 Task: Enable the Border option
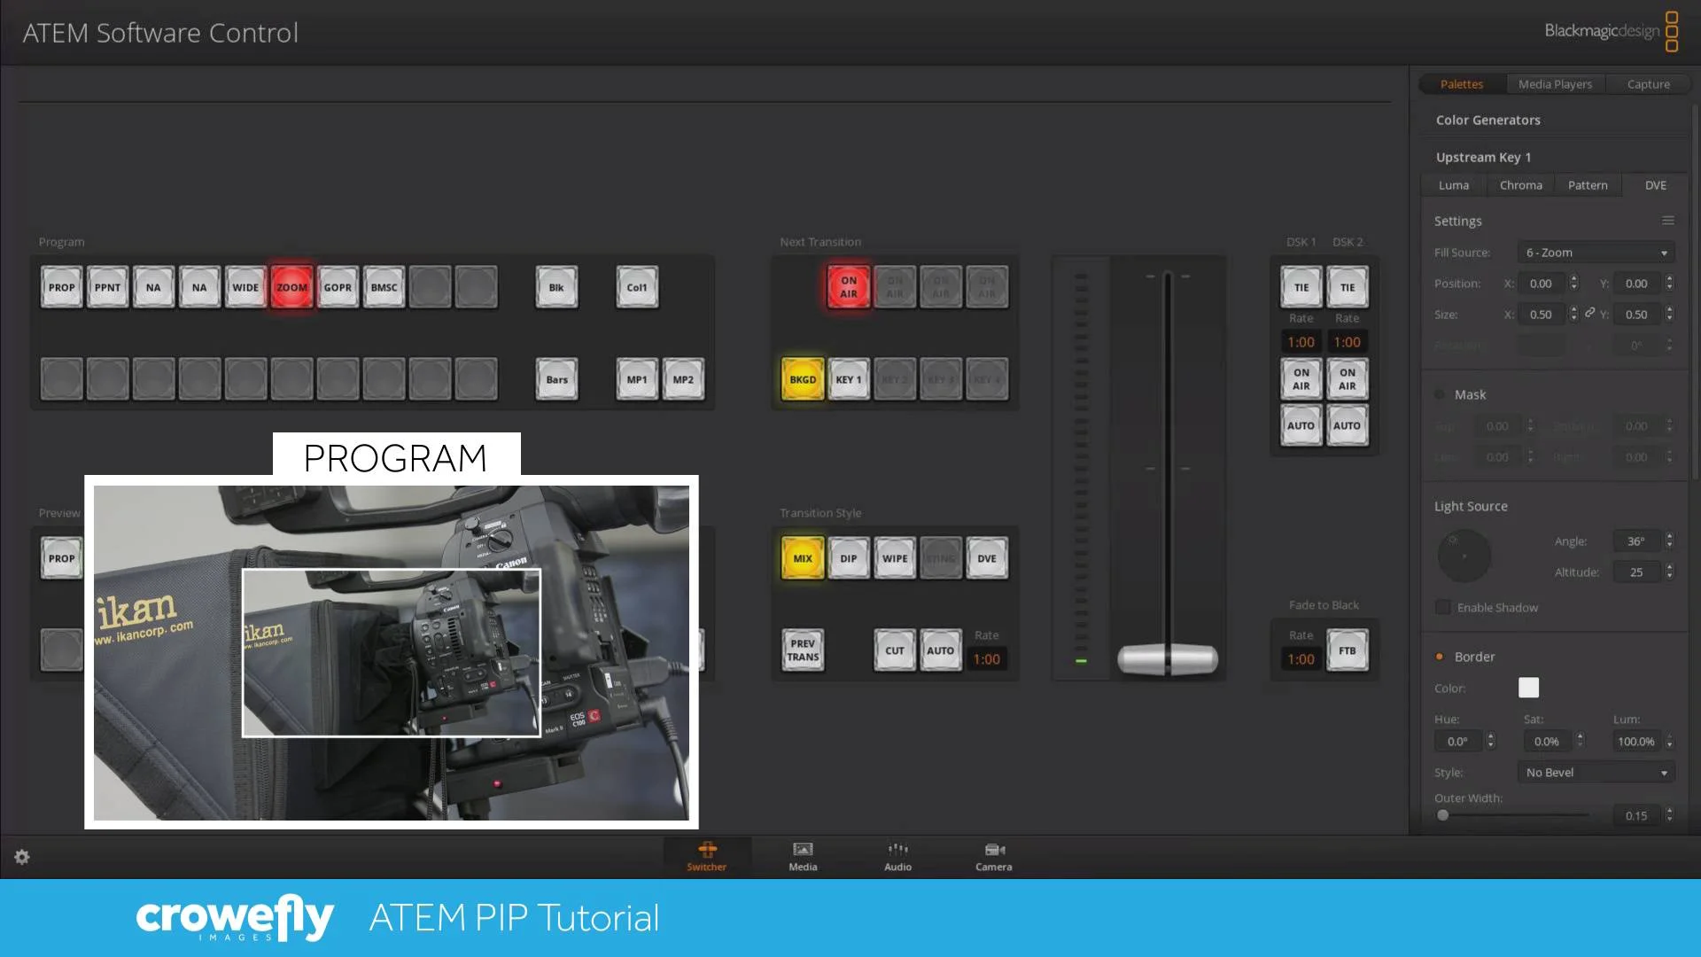pos(1440,656)
